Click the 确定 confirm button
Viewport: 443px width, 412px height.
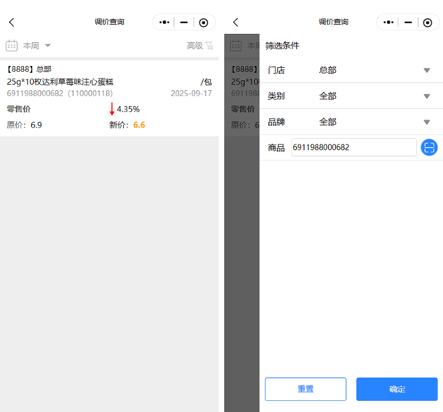[397, 389]
